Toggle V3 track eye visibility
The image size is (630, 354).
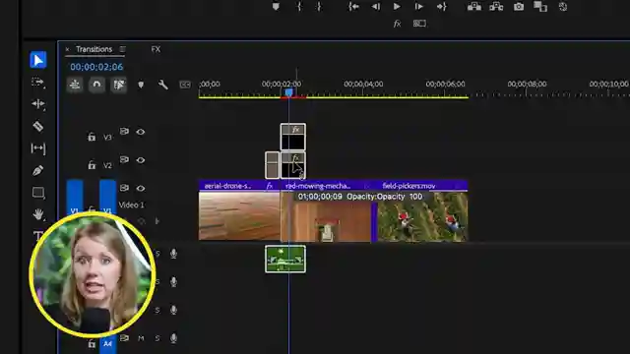click(140, 132)
